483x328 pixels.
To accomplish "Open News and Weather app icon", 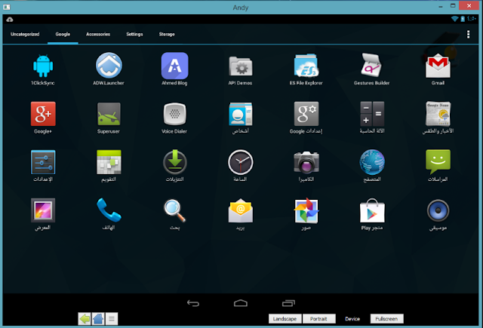I will pos(438,114).
